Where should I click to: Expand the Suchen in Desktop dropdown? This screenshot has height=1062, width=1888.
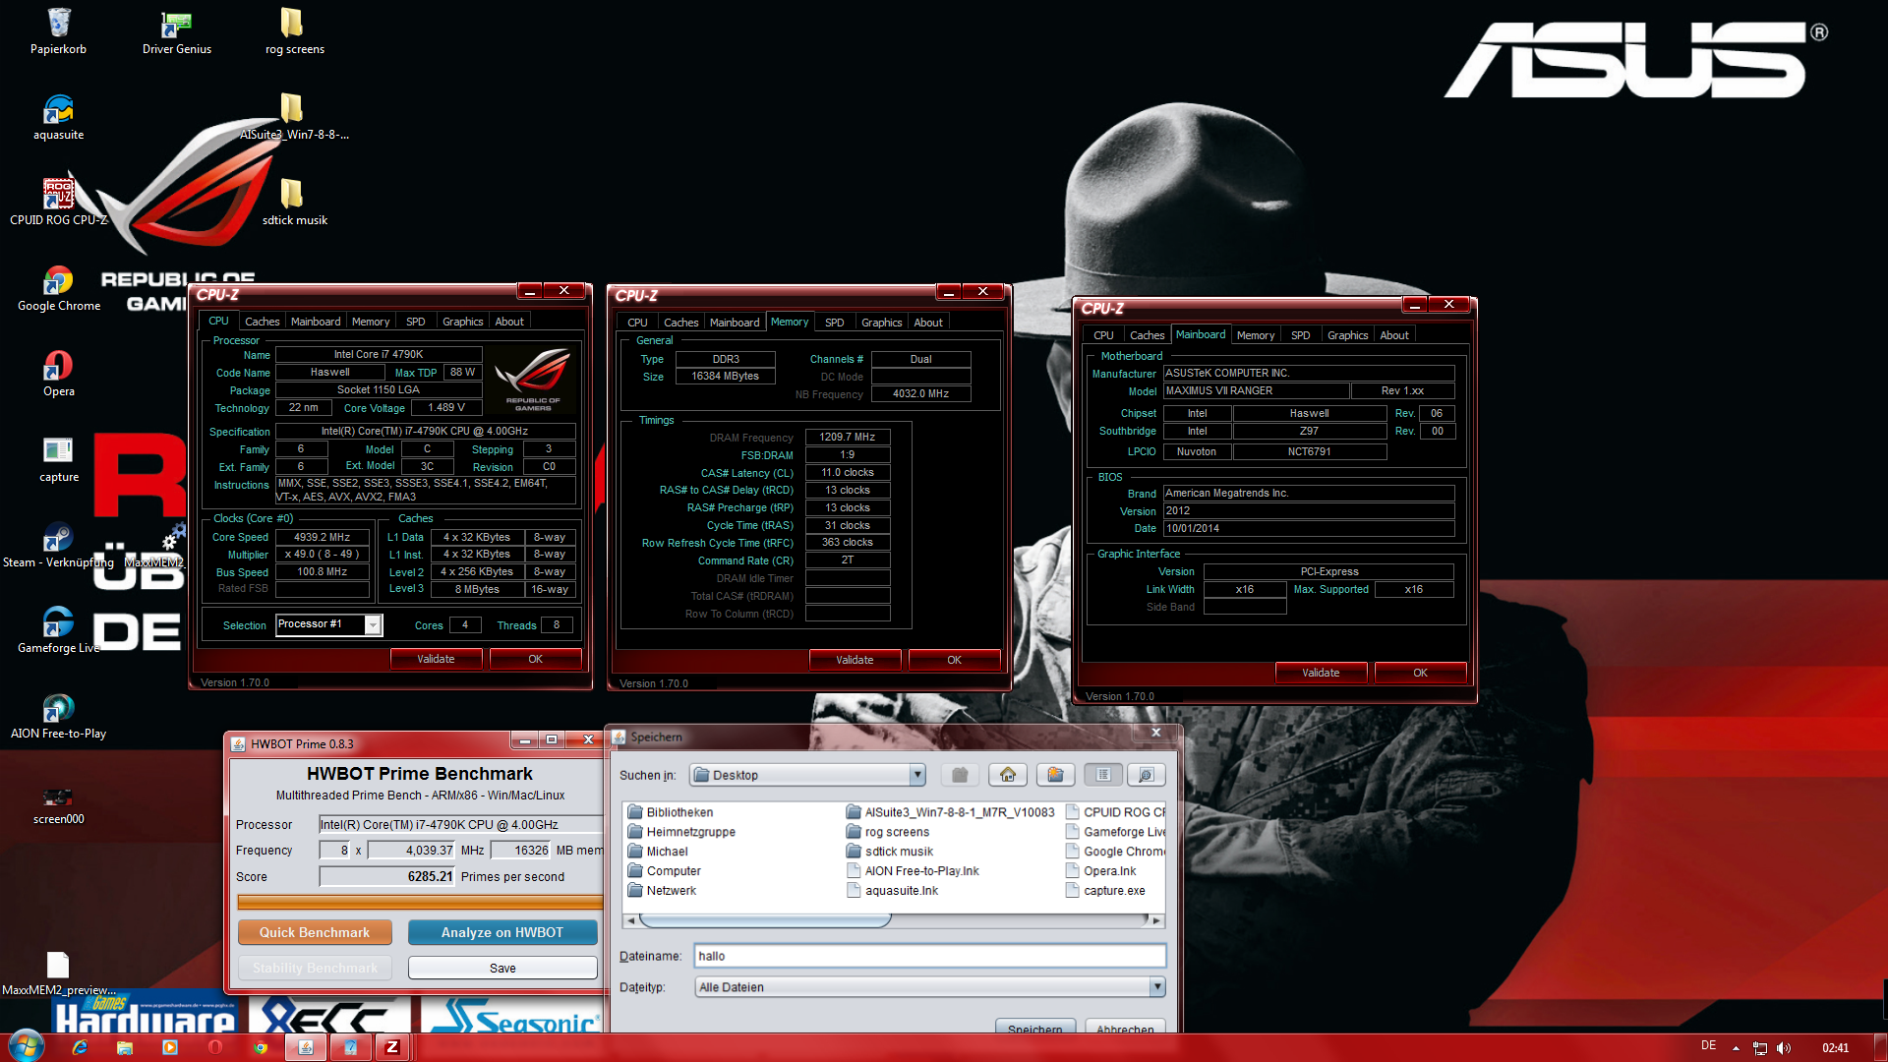917,775
